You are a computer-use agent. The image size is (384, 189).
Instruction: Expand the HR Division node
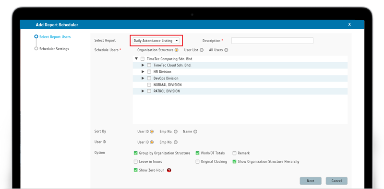[x=143, y=72]
